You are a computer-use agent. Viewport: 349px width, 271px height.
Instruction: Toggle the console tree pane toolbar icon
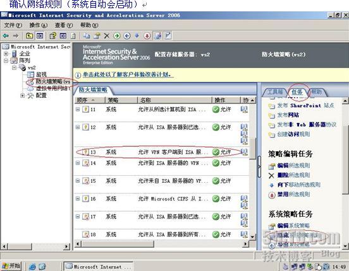click(40, 35)
